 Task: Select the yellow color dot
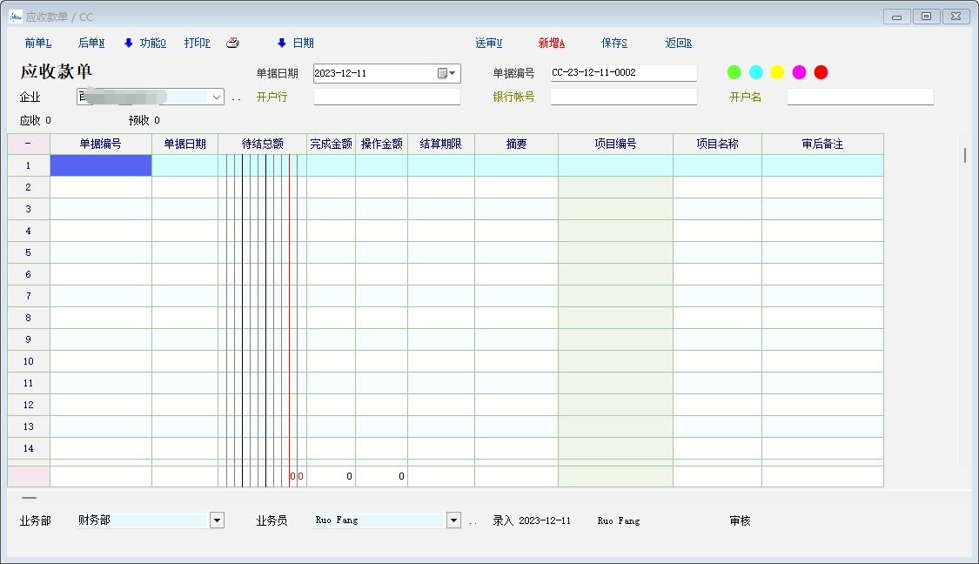[x=777, y=72]
